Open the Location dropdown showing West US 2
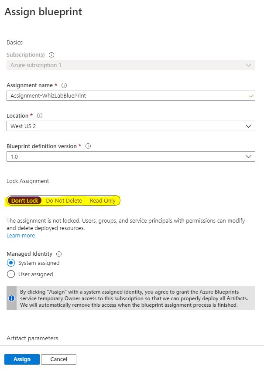Image resolution: width=264 pixels, height=369 pixels. tap(131, 126)
